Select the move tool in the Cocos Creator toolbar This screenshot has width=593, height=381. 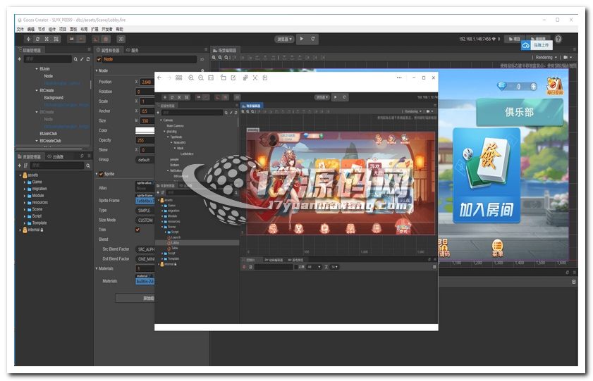tap(28, 39)
